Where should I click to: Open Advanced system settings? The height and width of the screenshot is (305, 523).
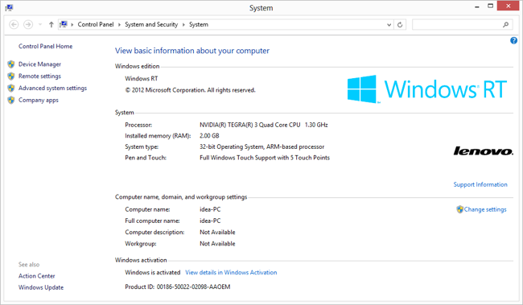coord(52,88)
